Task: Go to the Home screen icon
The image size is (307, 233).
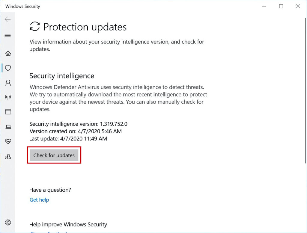Action: (x=8, y=53)
